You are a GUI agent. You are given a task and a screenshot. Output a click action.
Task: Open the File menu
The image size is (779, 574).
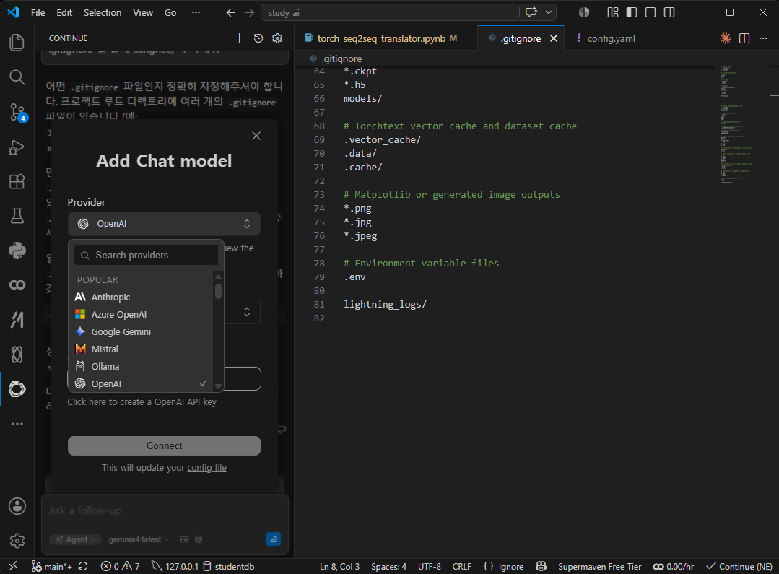[x=38, y=12]
